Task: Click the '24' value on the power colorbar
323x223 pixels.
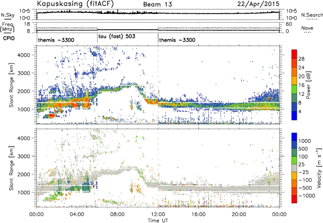Action: (301, 68)
